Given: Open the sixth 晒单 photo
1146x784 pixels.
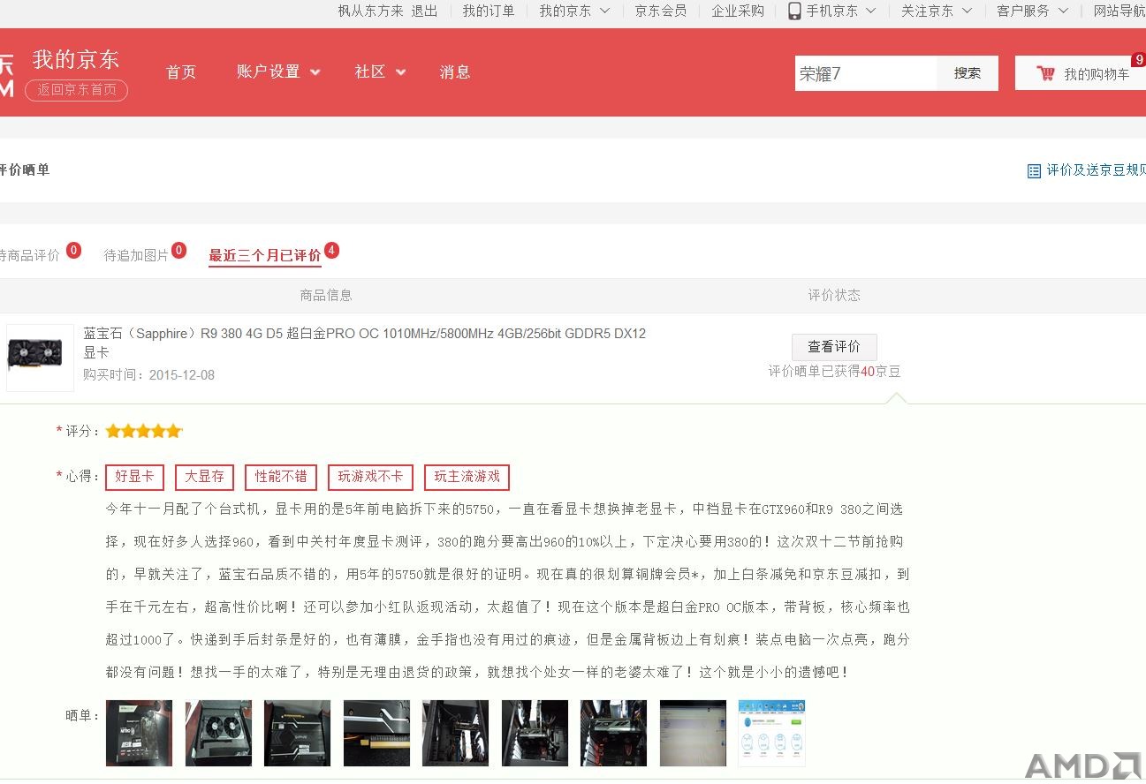Looking at the screenshot, I should [x=535, y=733].
